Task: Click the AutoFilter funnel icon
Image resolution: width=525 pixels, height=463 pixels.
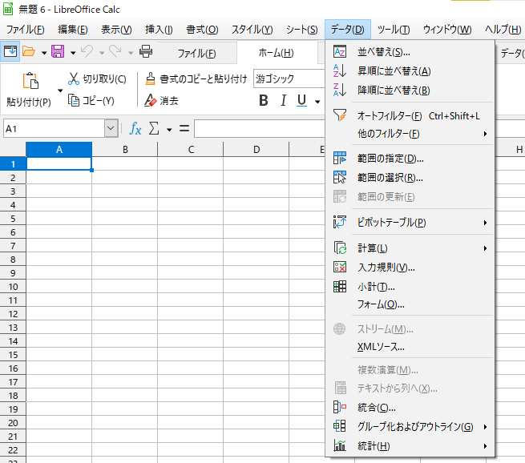Action: click(x=340, y=115)
